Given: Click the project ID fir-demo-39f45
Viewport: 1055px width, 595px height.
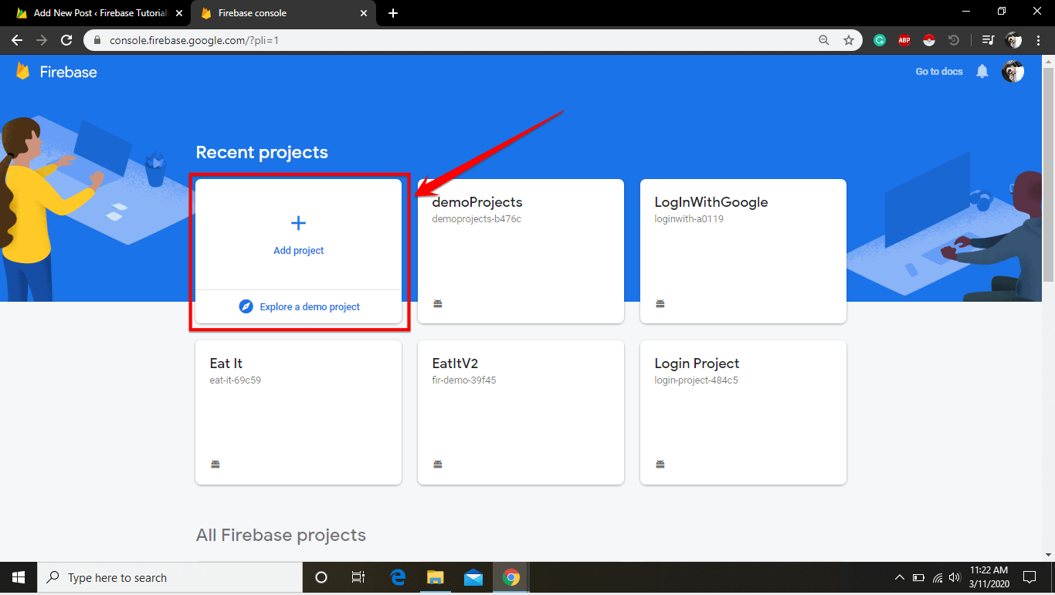Looking at the screenshot, I should [x=464, y=380].
